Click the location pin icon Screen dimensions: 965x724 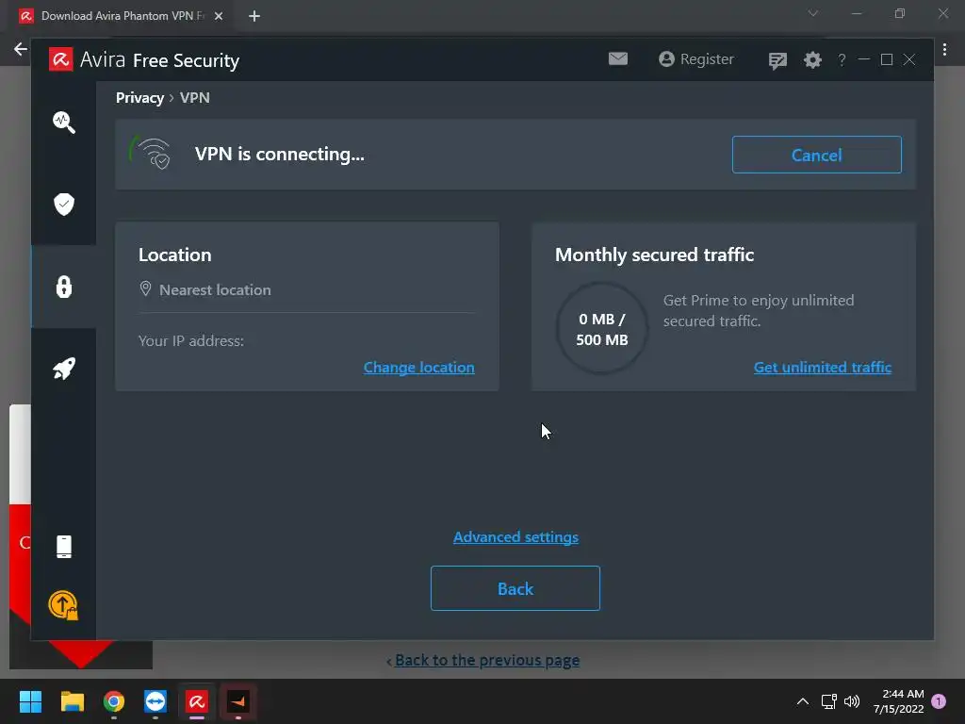(x=145, y=288)
